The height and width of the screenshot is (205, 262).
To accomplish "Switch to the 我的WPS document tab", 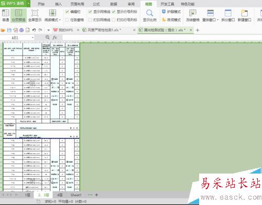I will (63, 30).
